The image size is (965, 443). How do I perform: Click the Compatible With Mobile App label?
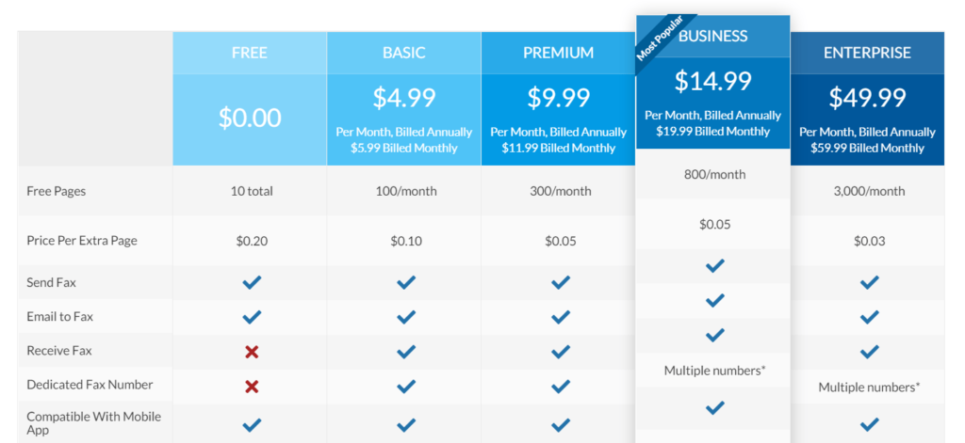(x=93, y=423)
